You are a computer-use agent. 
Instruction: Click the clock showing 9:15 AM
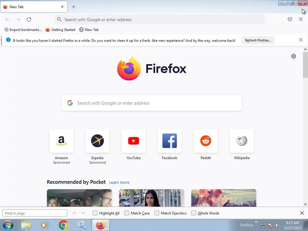point(292,223)
